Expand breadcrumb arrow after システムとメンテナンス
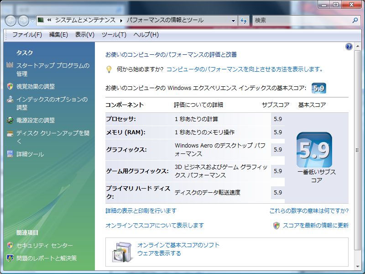 [x=121, y=21]
